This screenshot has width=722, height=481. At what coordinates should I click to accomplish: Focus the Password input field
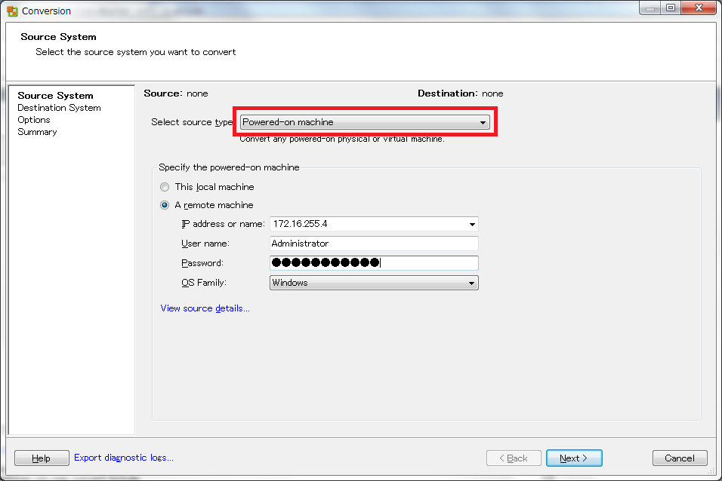coord(374,263)
